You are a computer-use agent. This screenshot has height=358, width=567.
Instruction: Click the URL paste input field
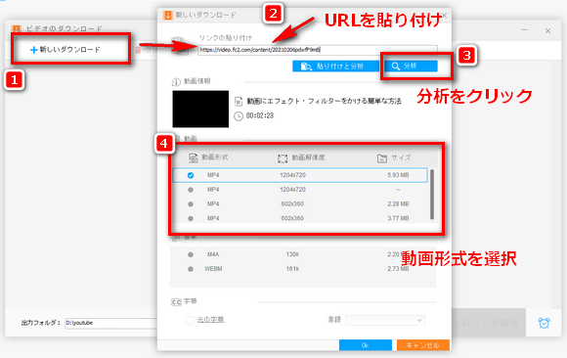(x=318, y=50)
